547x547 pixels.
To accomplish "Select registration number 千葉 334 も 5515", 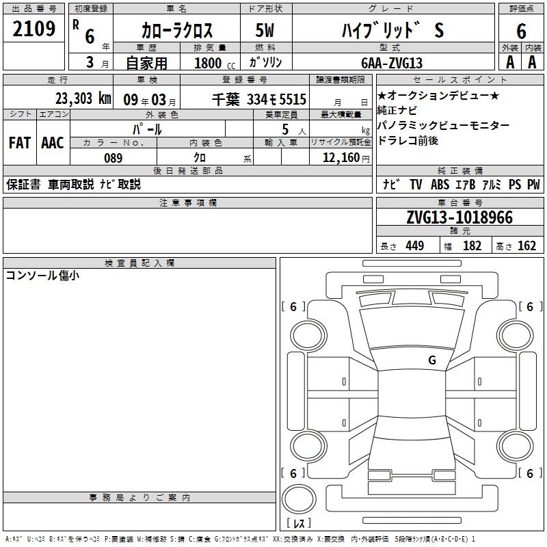I will click(x=259, y=99).
